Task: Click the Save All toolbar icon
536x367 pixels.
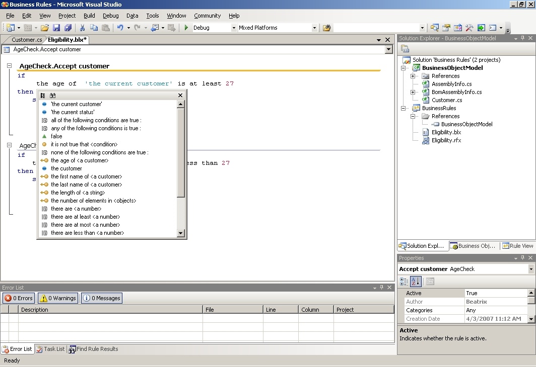Action: [x=68, y=28]
